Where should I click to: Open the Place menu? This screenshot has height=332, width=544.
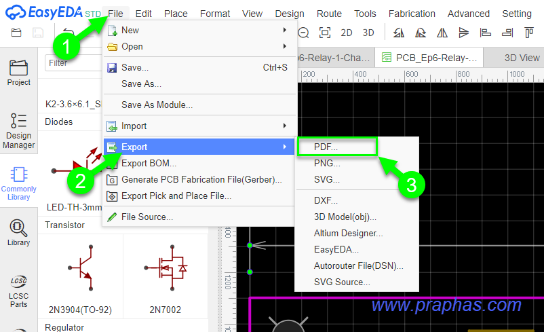coord(176,14)
